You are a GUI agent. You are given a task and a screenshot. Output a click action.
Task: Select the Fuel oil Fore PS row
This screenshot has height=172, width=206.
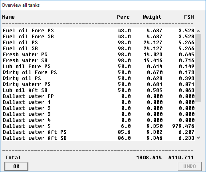coord(99,31)
